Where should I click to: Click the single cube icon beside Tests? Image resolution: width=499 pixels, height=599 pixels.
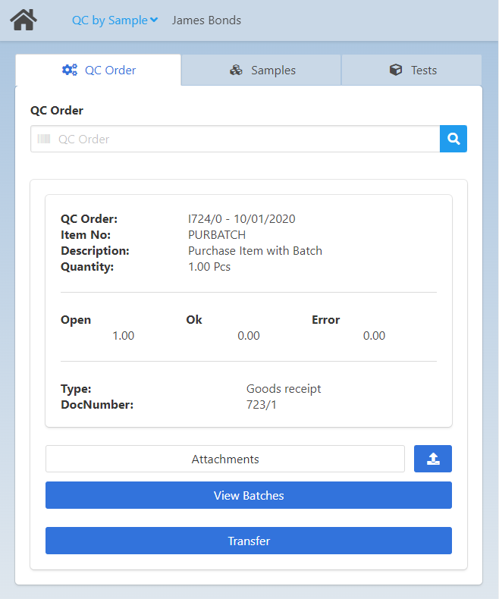[x=395, y=71]
